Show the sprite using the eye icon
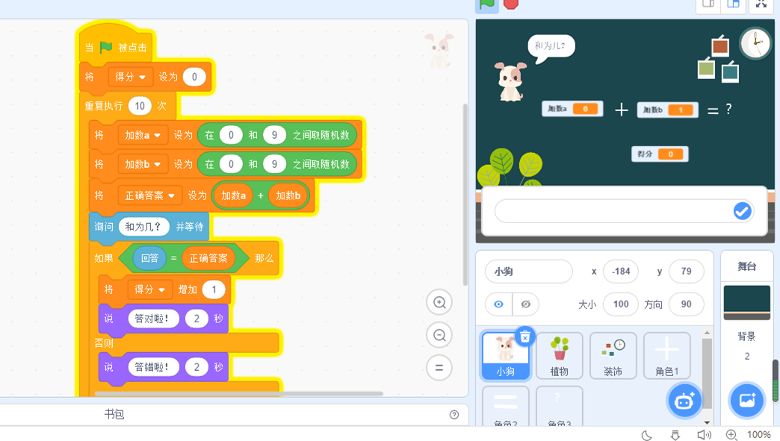Viewport: 780px width, 441px height. click(x=498, y=304)
